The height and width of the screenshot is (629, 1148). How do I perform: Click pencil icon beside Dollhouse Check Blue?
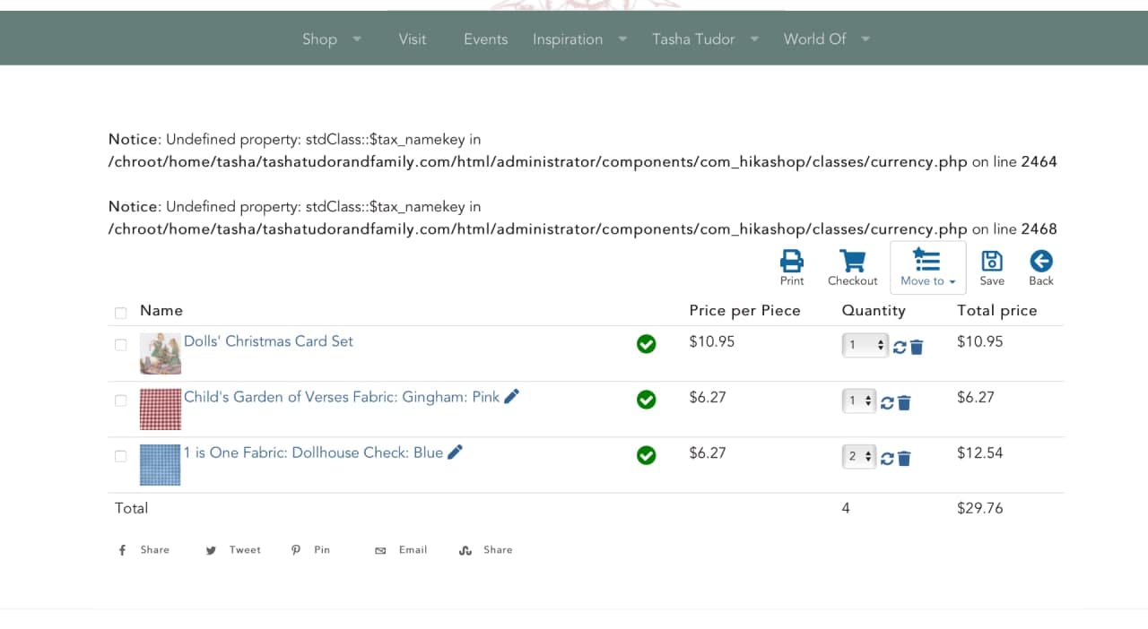coord(455,452)
